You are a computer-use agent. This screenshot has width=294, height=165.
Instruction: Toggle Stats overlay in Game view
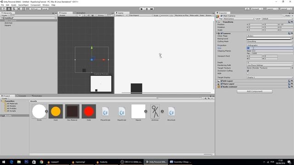(x=202, y=15)
